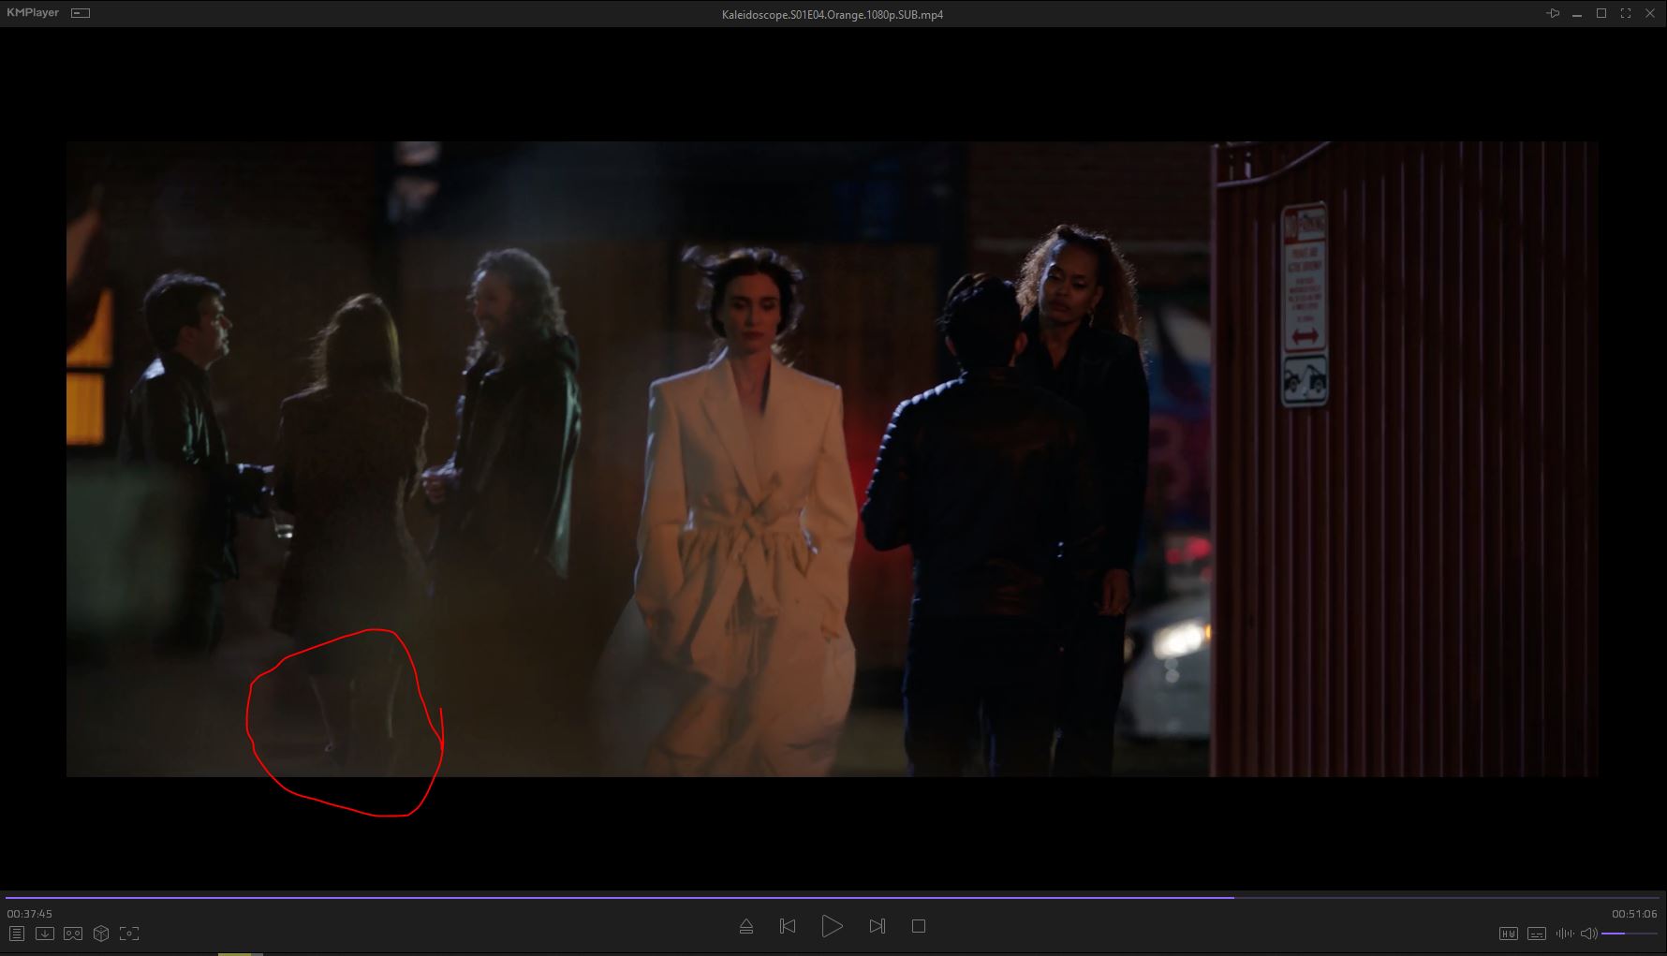Open the playlist panel icon

pyautogui.click(x=16, y=934)
